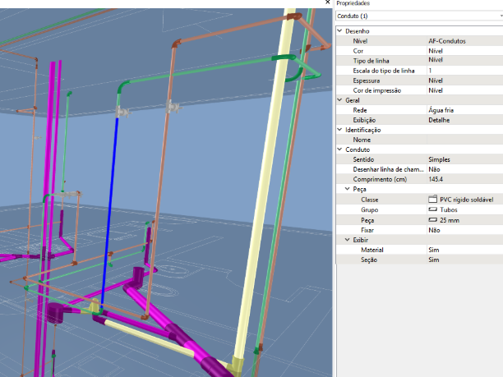Viewport: 503px width, 377px height.
Task: Select the Rede value Água fria
Action: [444, 110]
